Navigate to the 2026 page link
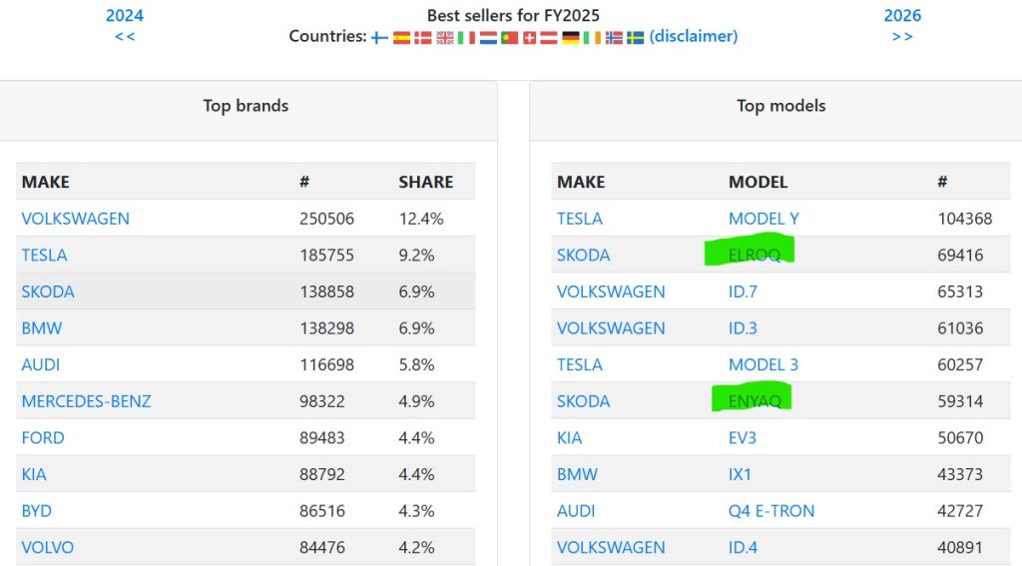 (902, 15)
